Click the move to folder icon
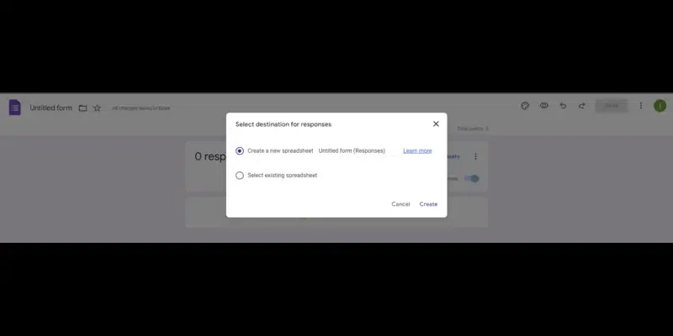673x336 pixels. (82, 108)
